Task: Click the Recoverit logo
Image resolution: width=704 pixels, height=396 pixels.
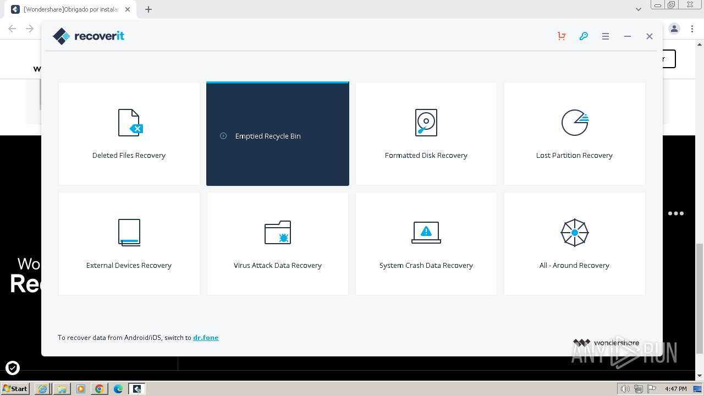Action: tap(89, 36)
